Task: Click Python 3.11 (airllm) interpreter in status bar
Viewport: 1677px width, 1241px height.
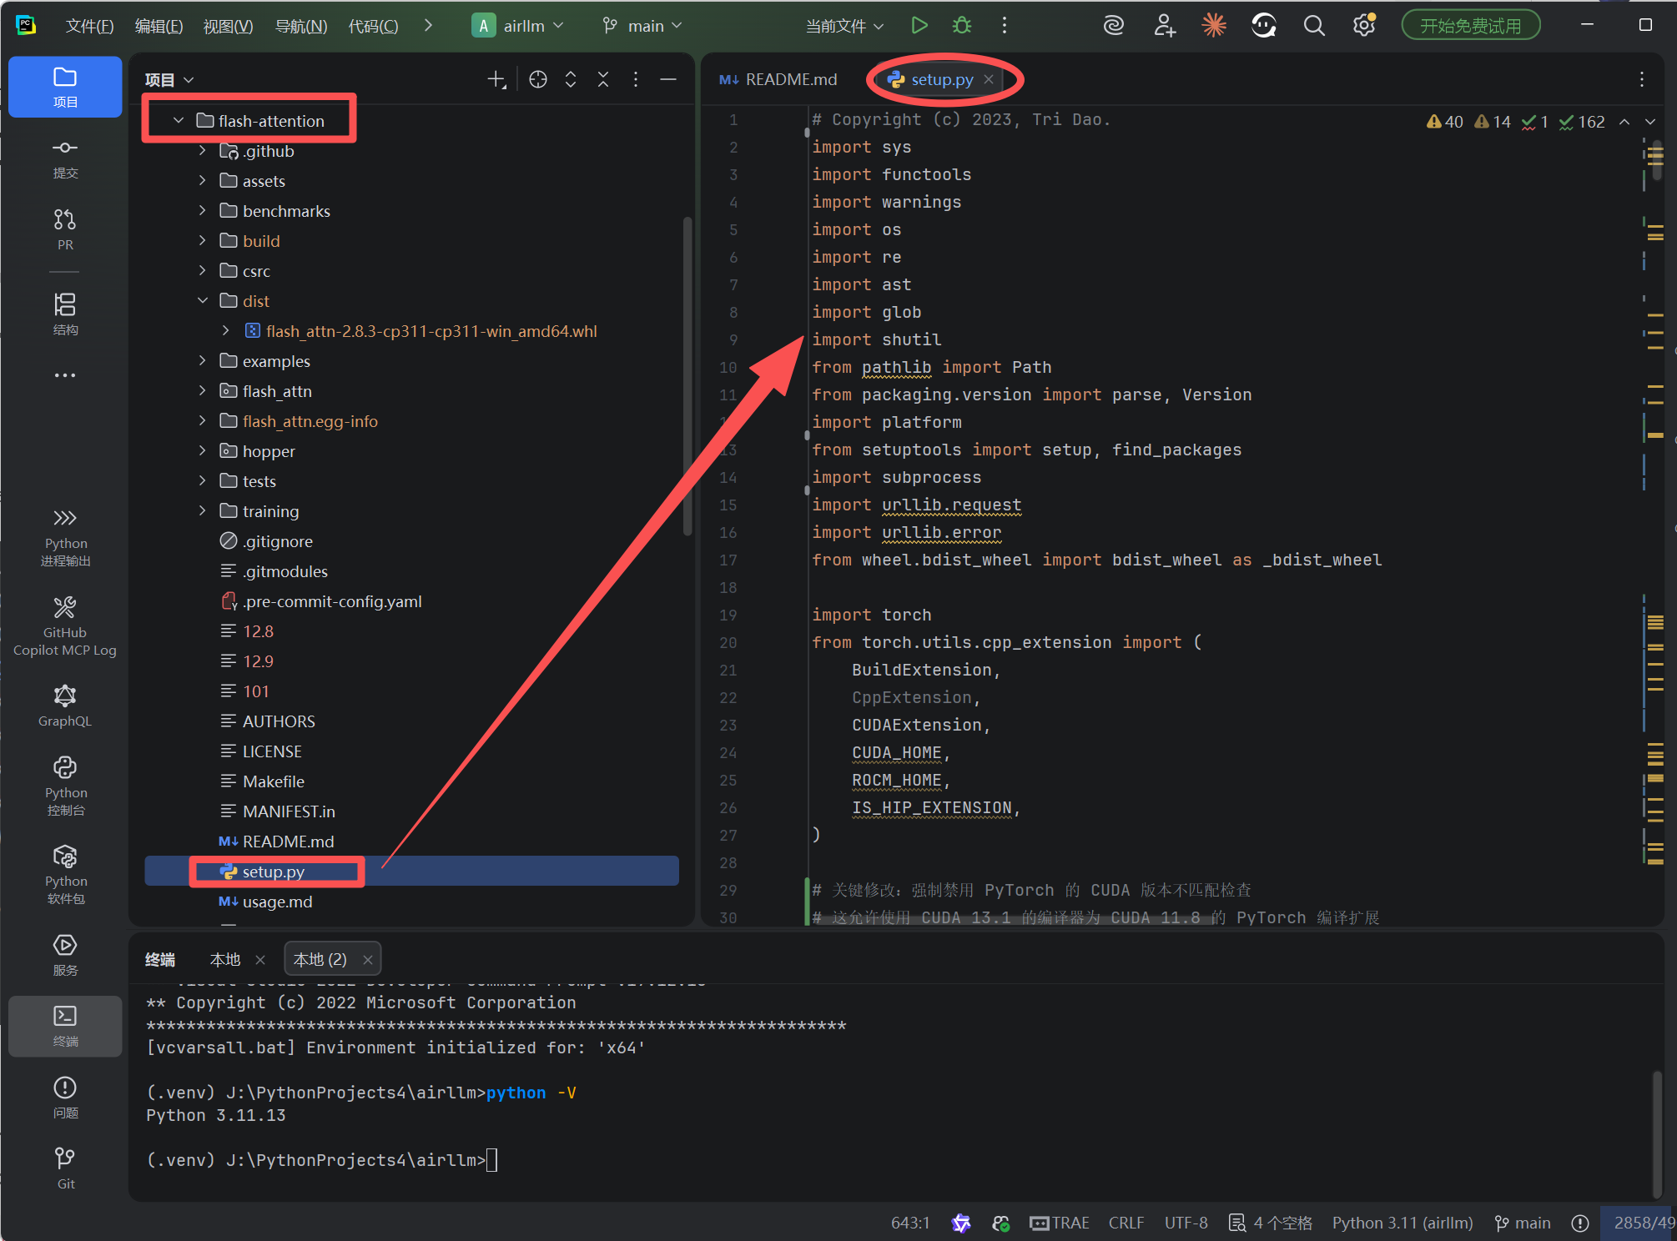Action: click(x=1402, y=1223)
